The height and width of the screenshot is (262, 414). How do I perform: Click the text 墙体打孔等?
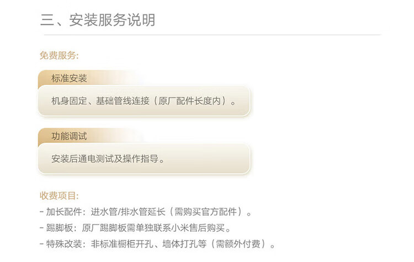coord(184,244)
